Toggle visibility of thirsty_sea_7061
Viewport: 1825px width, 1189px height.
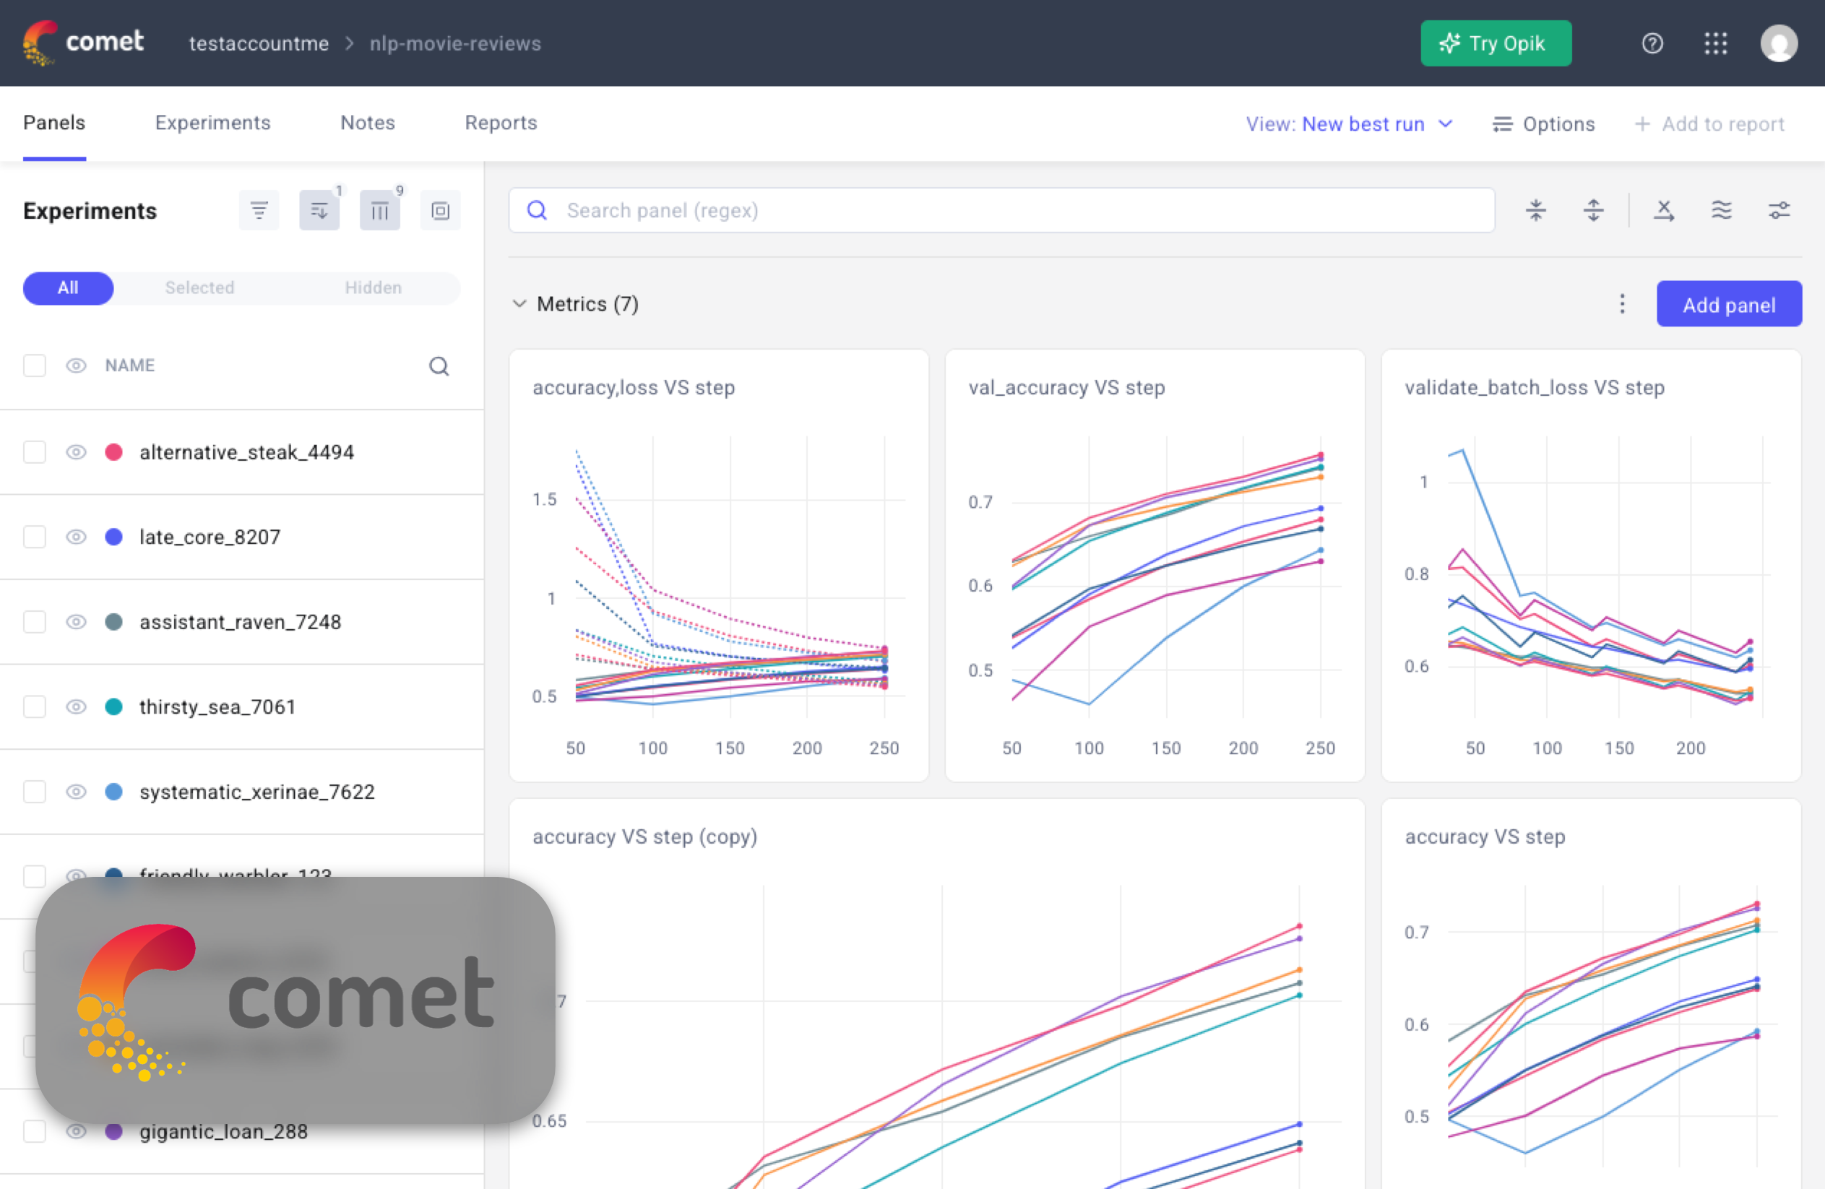[x=76, y=706]
